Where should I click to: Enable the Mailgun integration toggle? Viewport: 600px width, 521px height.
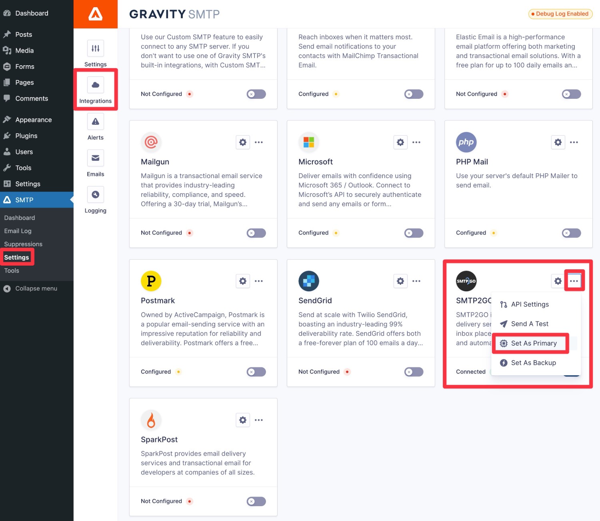coord(256,233)
